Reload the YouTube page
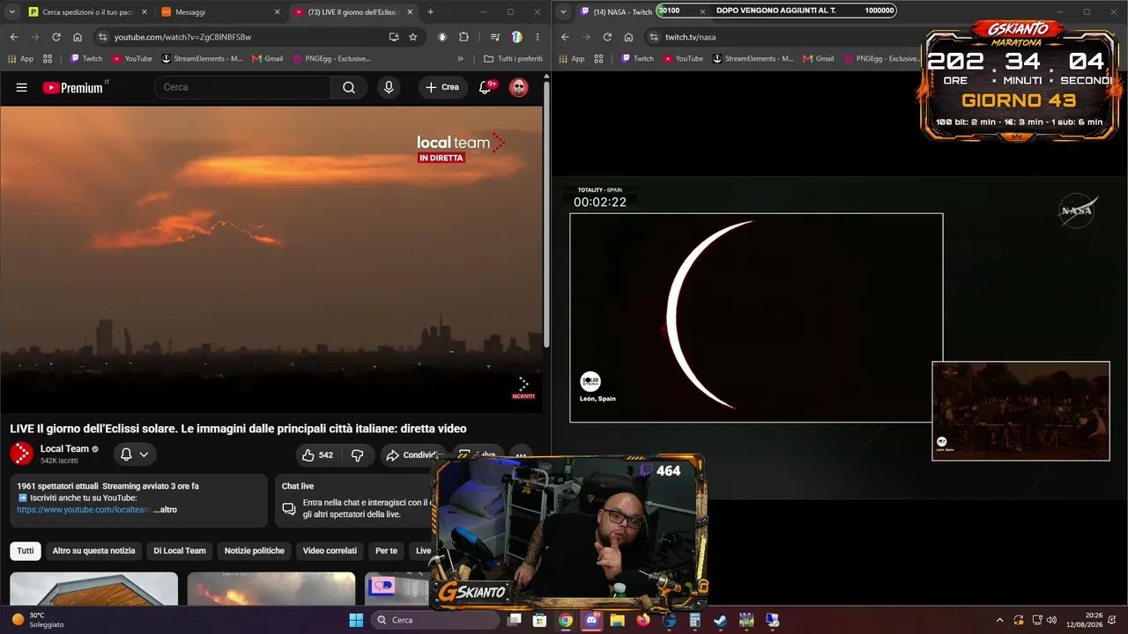This screenshot has width=1128, height=634. pos(56,37)
